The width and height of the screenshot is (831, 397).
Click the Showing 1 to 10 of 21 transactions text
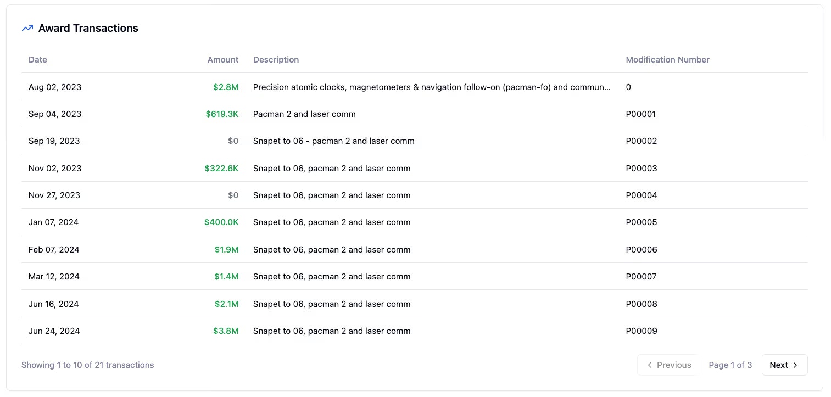tap(87, 365)
